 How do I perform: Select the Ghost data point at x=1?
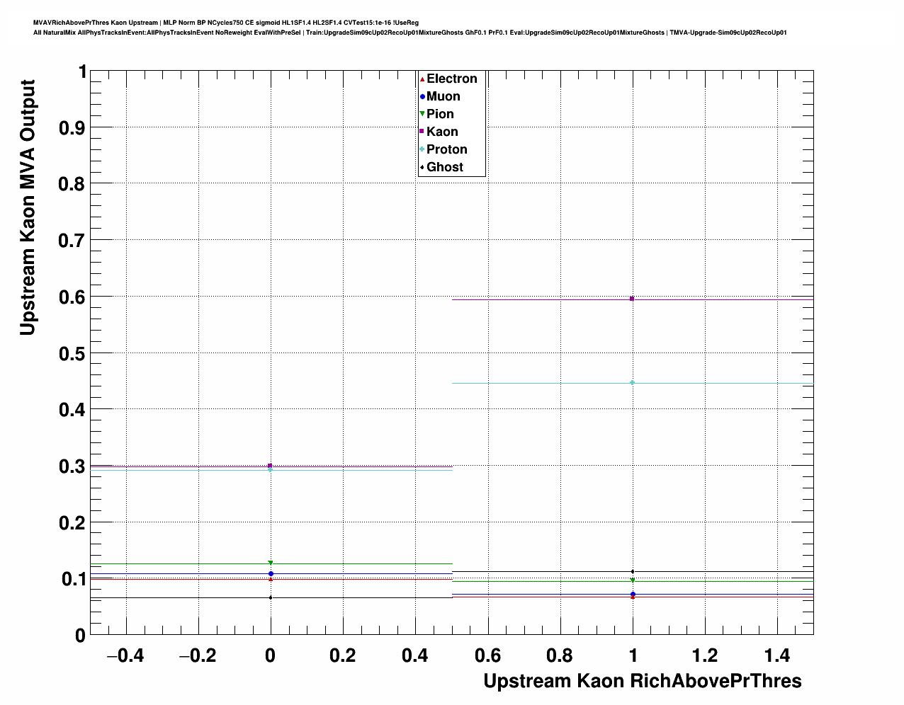click(632, 571)
